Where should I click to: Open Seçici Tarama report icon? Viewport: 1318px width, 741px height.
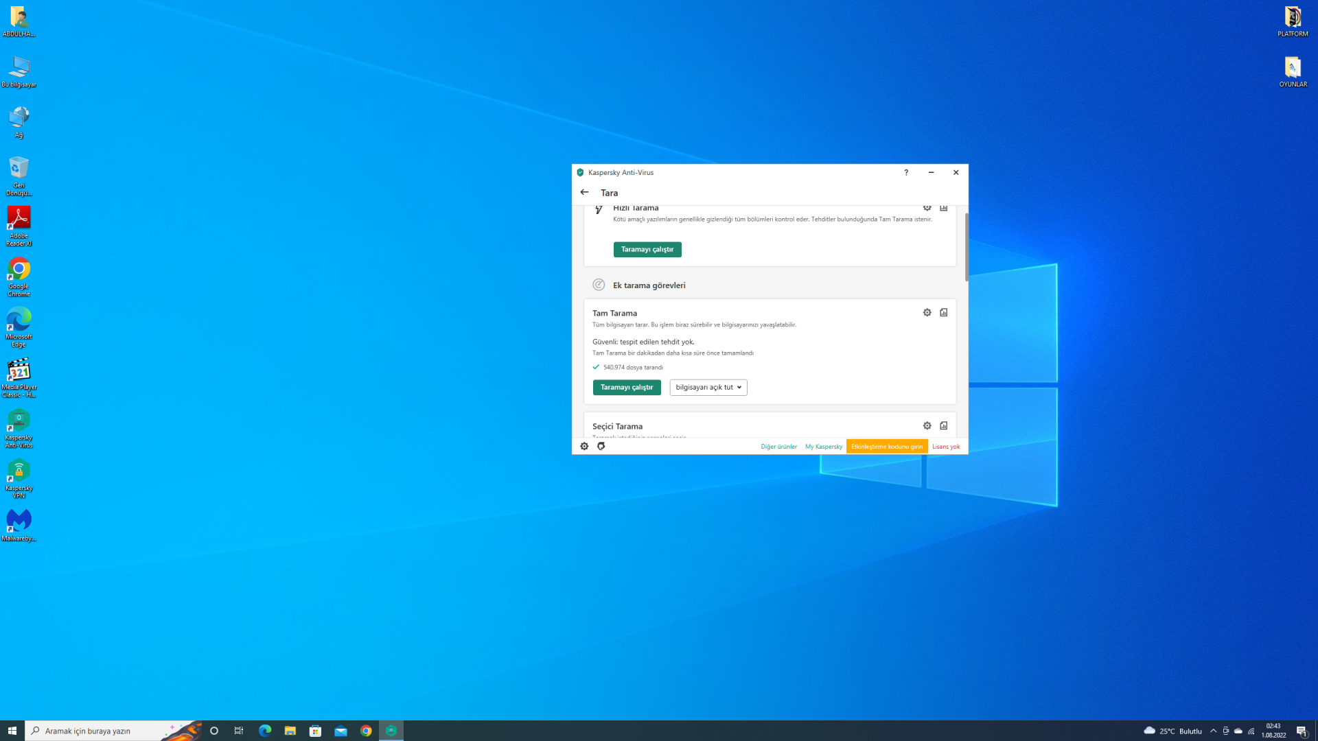coord(944,426)
